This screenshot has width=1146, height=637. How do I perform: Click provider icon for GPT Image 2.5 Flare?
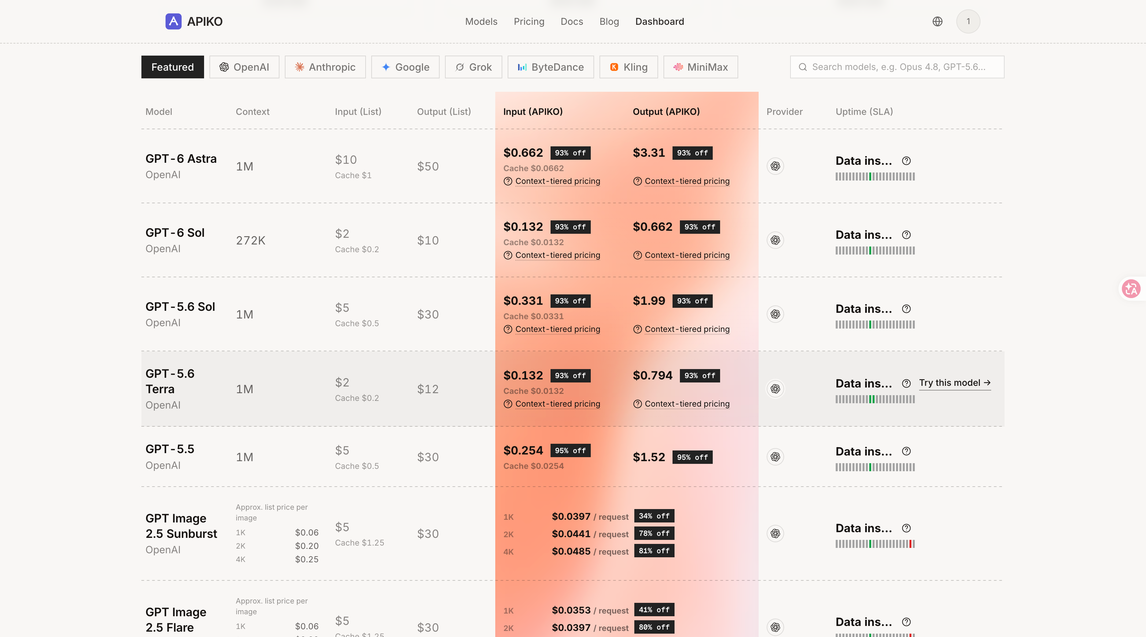775,627
